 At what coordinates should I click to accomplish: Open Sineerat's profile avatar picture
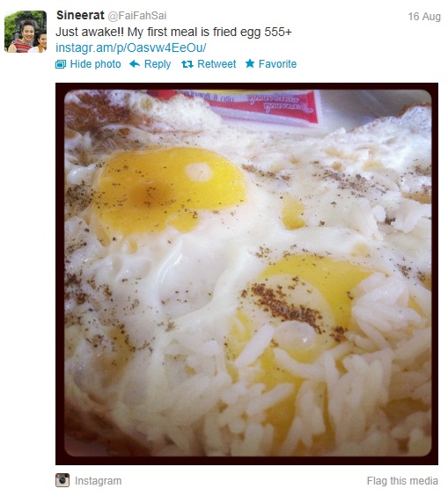[x=26, y=32]
